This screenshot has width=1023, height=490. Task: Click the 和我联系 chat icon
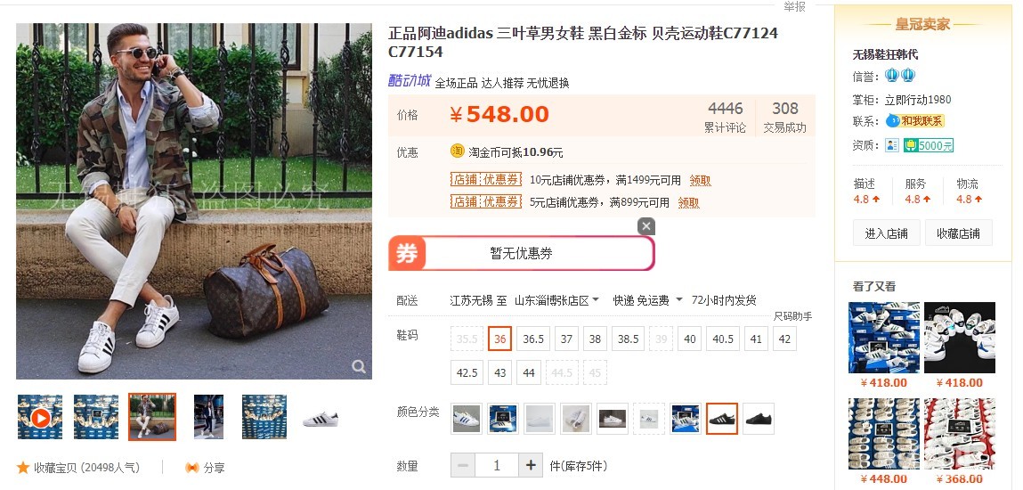click(x=914, y=120)
